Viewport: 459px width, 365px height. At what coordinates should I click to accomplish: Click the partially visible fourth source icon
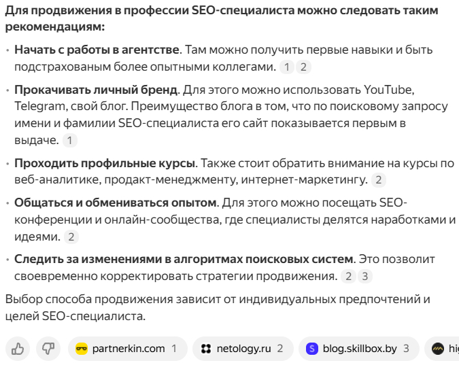click(x=439, y=349)
